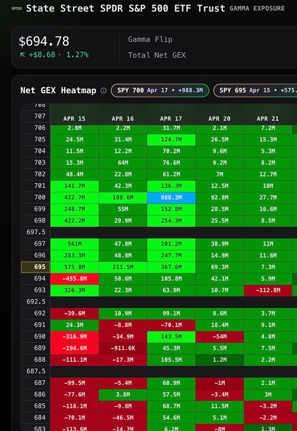Click the -116.1M cell
The image size is (297, 431).
tap(75, 406)
